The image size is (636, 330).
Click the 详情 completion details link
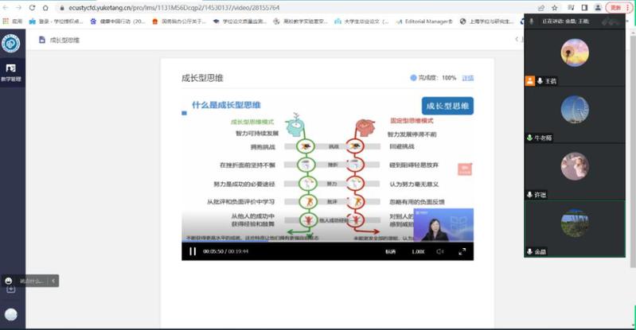point(468,78)
